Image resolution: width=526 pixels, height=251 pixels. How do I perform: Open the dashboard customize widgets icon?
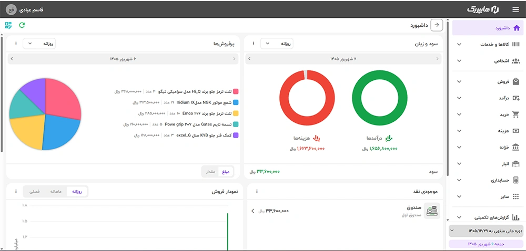click(x=8, y=25)
